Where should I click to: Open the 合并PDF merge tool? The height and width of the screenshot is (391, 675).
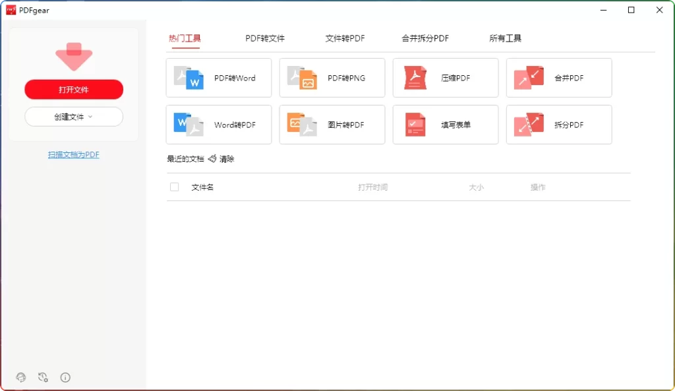tap(558, 77)
